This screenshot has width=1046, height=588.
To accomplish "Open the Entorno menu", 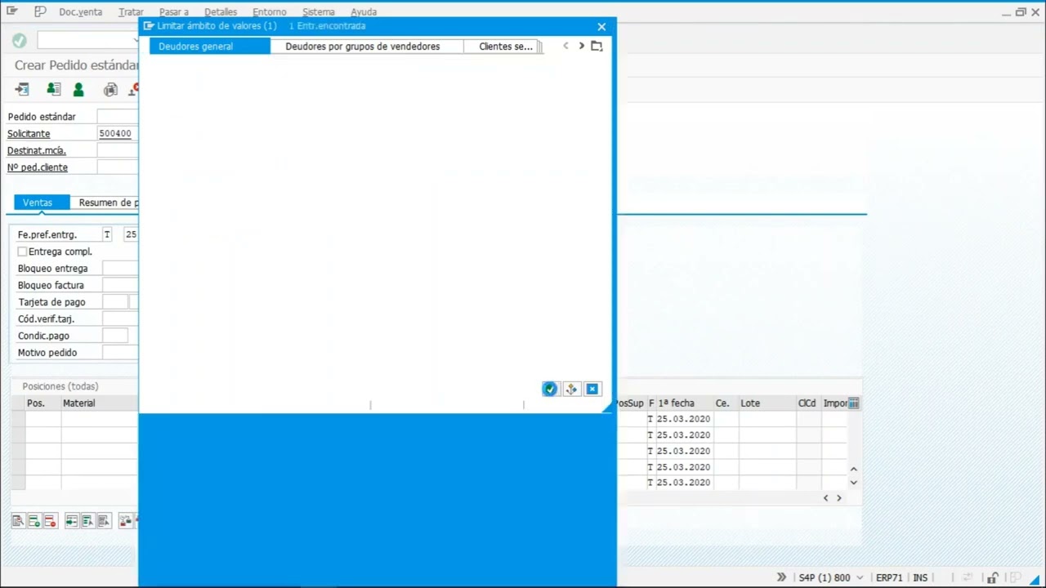I will point(270,12).
